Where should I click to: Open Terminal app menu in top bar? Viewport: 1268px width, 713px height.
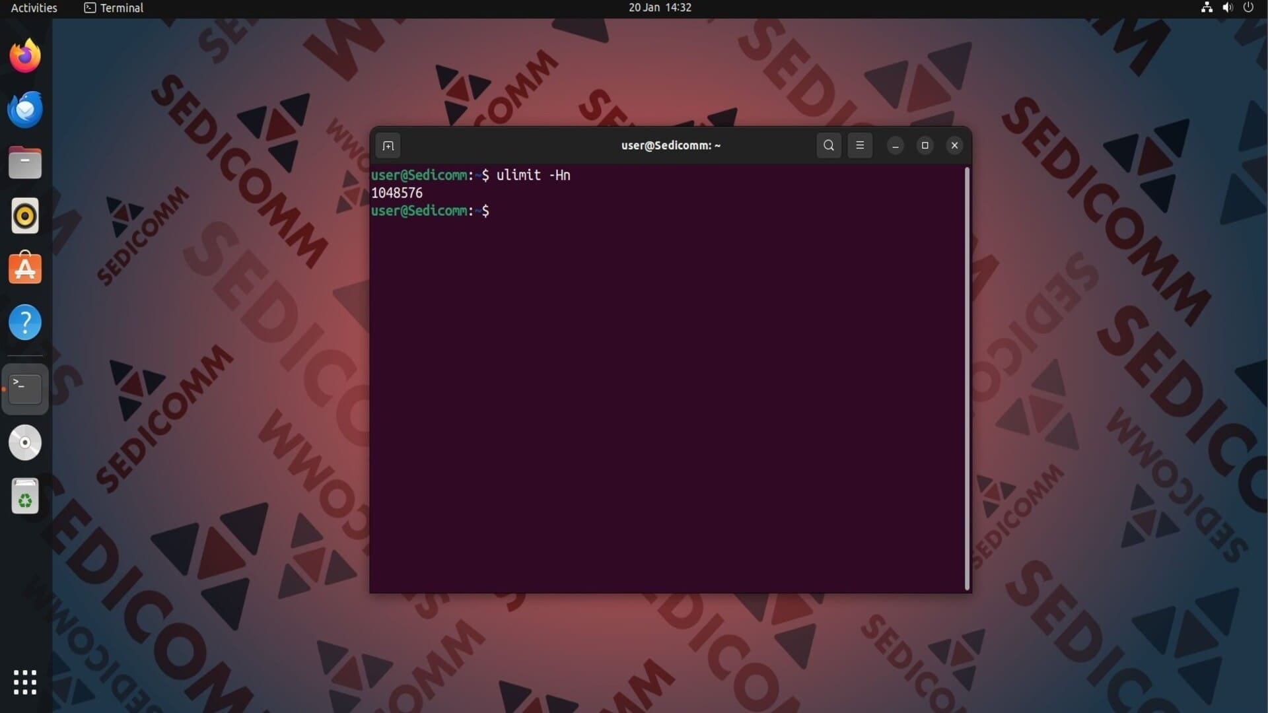click(x=114, y=8)
